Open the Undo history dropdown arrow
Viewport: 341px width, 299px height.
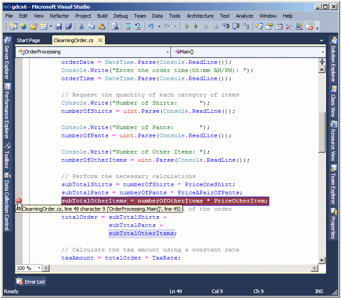[159, 26]
